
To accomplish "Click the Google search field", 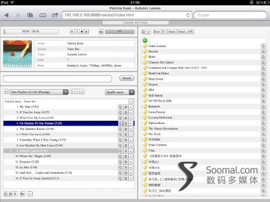I will 230,15.
